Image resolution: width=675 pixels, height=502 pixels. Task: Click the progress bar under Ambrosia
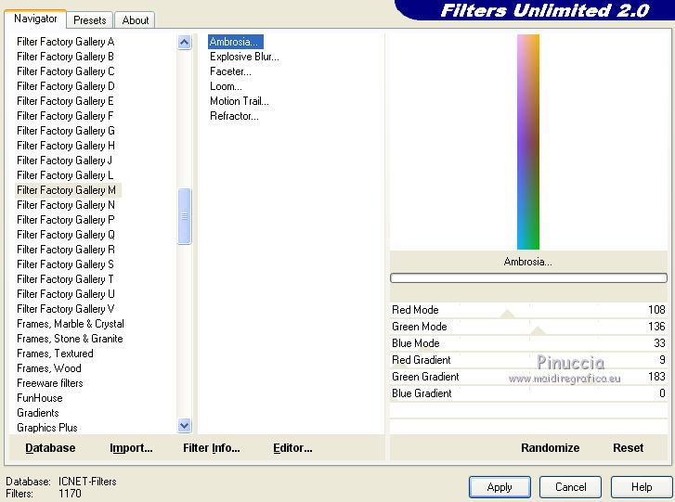(528, 277)
